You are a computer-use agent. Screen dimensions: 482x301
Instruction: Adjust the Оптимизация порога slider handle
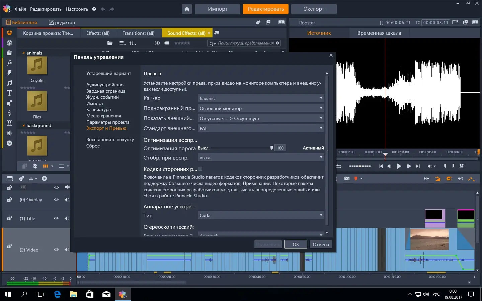271,148
